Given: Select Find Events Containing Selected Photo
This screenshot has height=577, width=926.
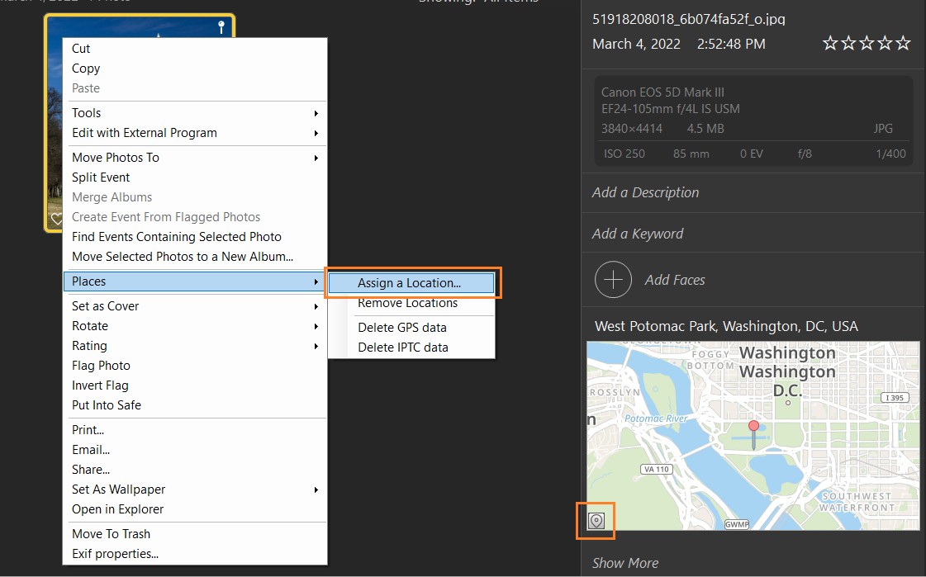Looking at the screenshot, I should click(195, 237).
